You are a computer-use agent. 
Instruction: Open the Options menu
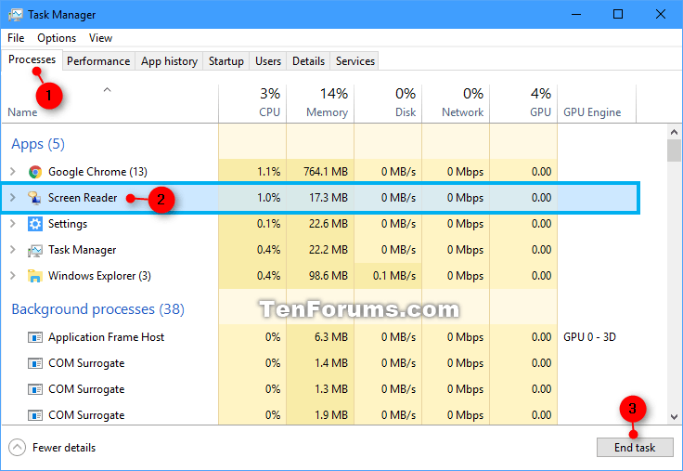click(57, 38)
